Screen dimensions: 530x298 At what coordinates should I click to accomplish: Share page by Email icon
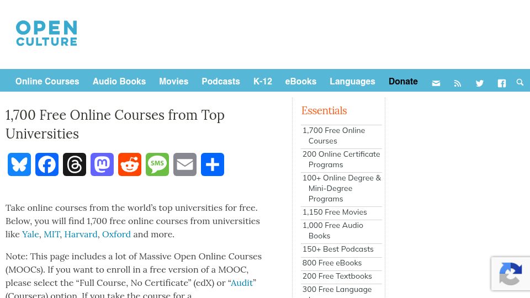click(185, 164)
